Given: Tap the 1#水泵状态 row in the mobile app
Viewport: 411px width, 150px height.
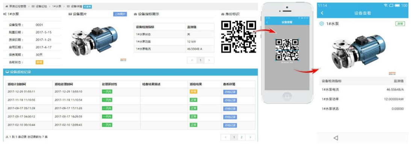Looking at the screenshot, I should pyautogui.click(x=363, y=109).
